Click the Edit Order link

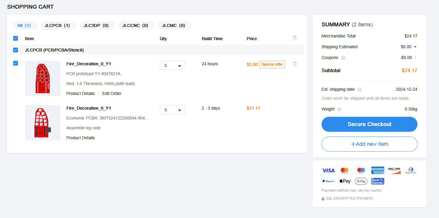[112, 93]
